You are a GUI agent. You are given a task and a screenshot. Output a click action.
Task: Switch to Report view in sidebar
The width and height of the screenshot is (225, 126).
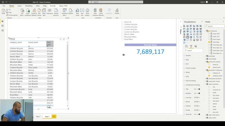click(2, 21)
